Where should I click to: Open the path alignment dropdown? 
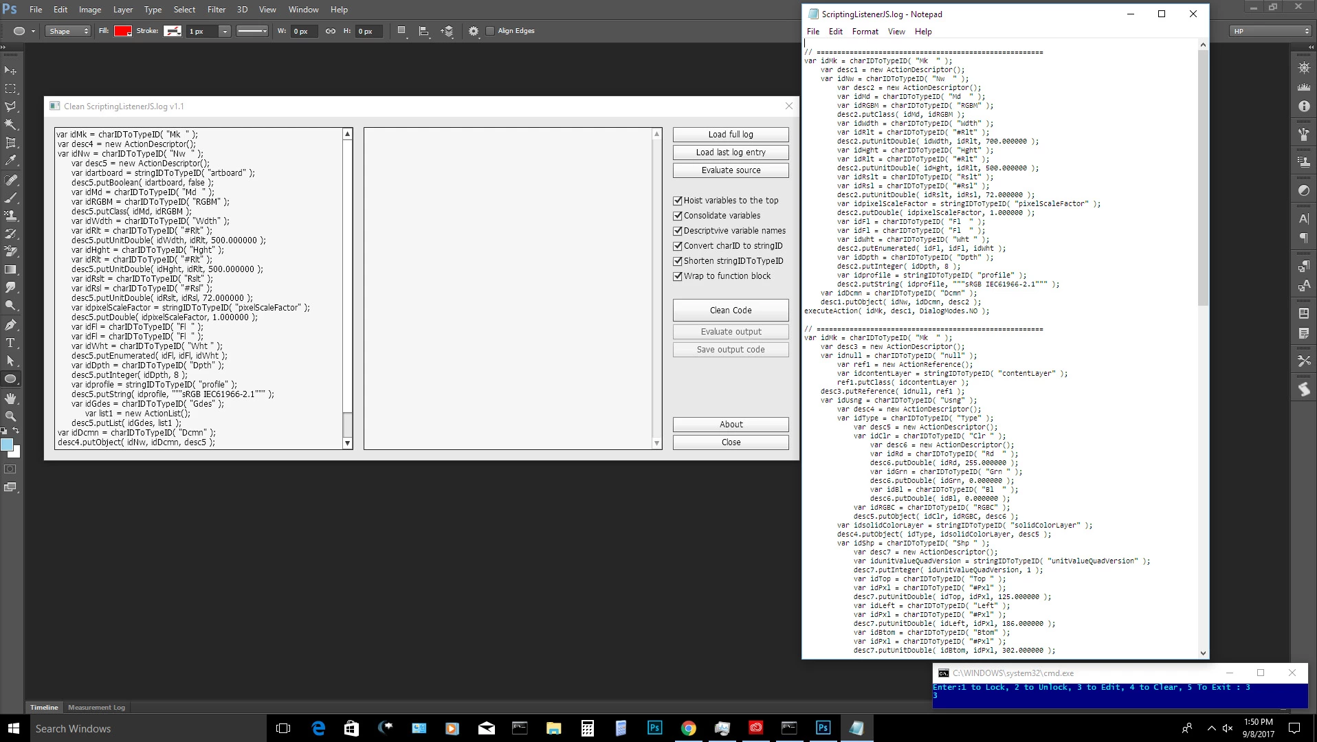[x=424, y=31]
